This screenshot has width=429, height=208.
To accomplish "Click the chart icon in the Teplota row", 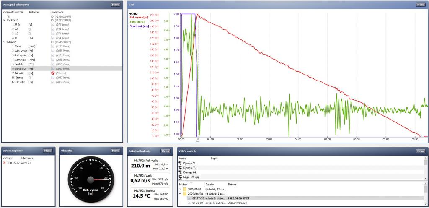I will click(53, 64).
